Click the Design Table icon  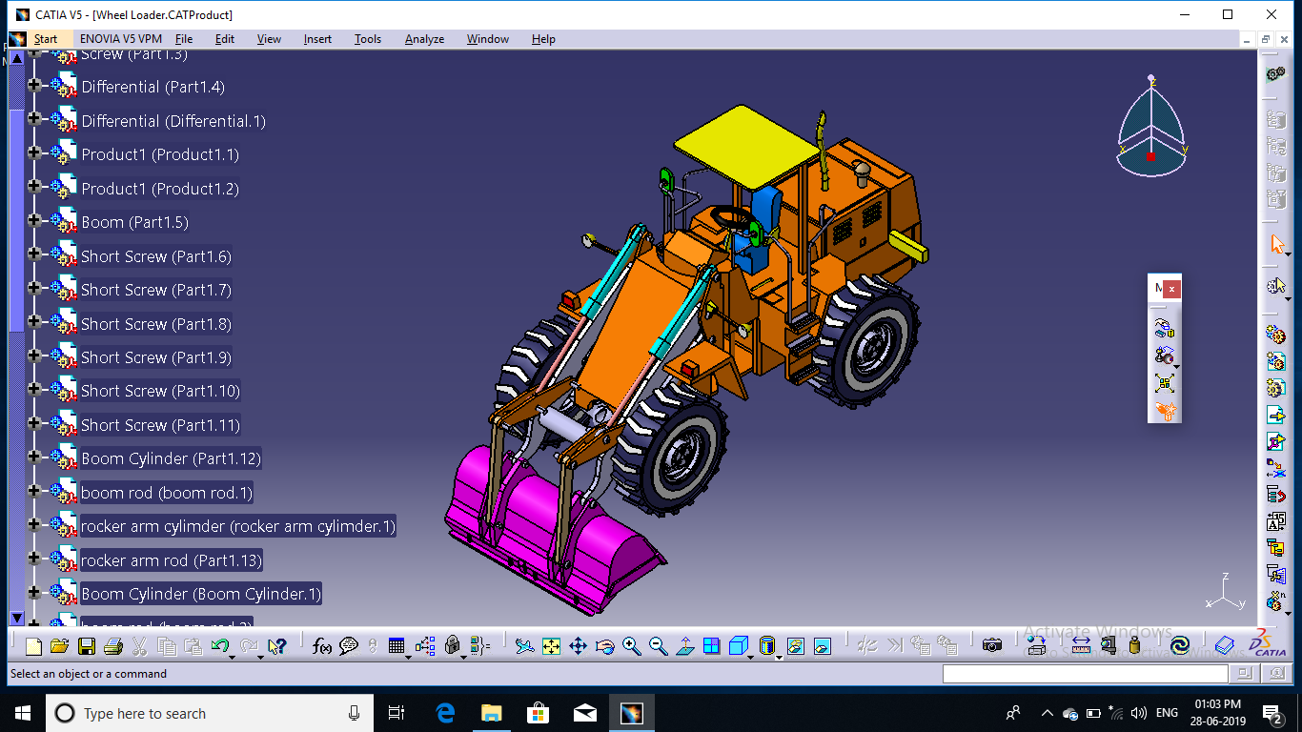coord(397,646)
